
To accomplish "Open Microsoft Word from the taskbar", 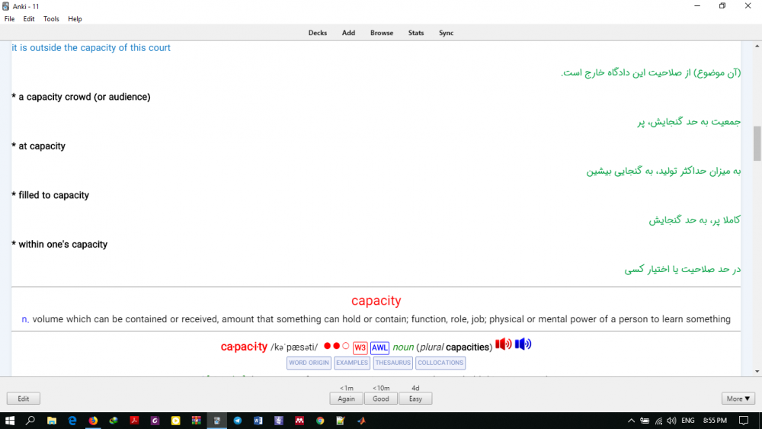I will click(258, 420).
